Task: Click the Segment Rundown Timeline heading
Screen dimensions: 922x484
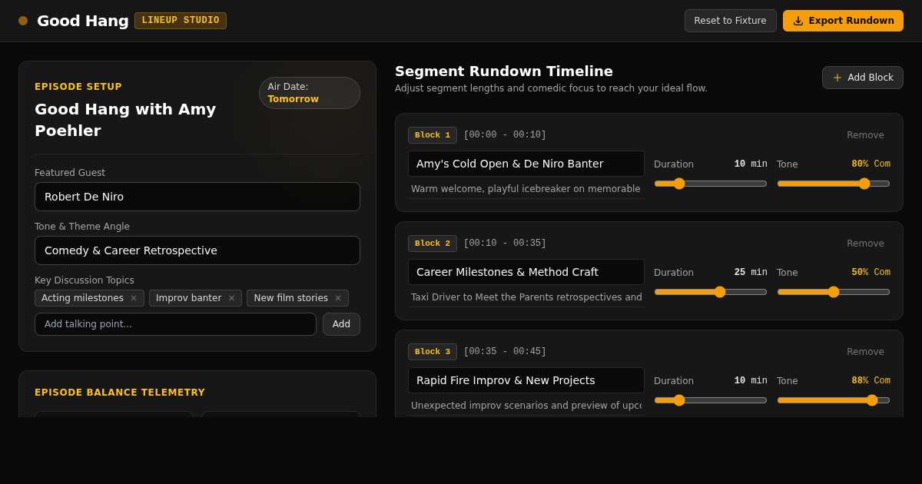Action: pos(504,71)
